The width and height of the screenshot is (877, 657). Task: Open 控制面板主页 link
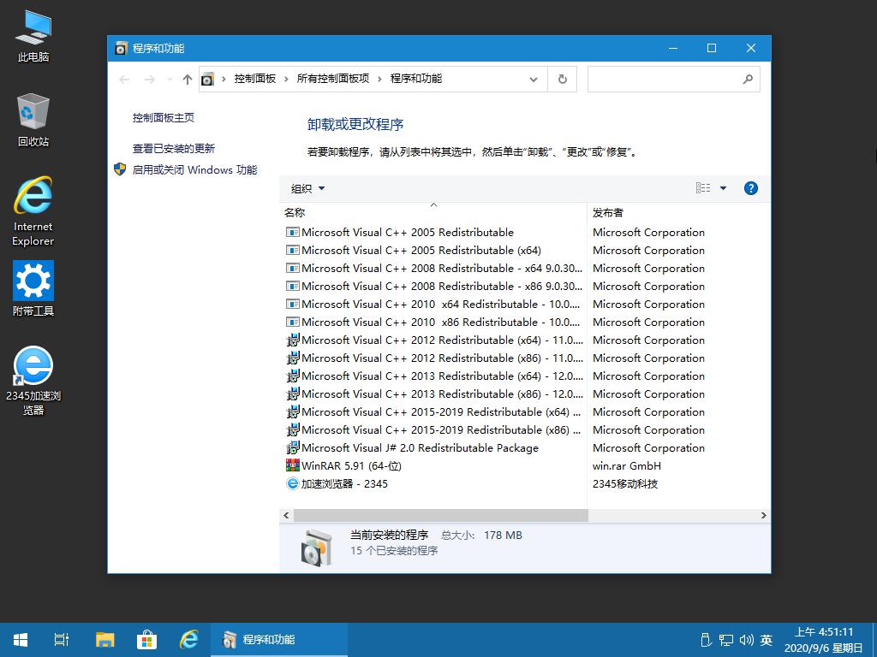164,118
